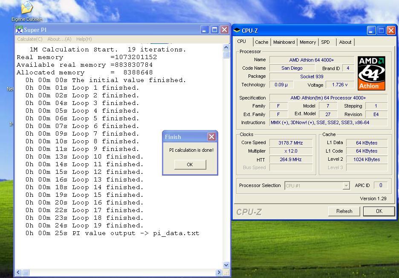The height and width of the screenshot is (278, 399).
Task: Open the Calculate(C) menu in Super PI
Action: 30,39
